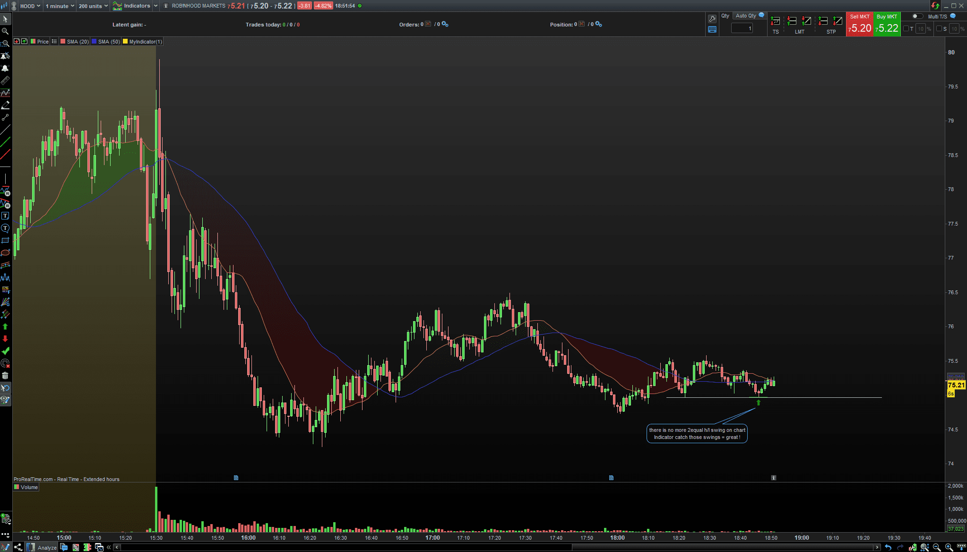Select the zoom magnifier tool
This screenshot has height=552, width=967.
pyautogui.click(x=5, y=31)
